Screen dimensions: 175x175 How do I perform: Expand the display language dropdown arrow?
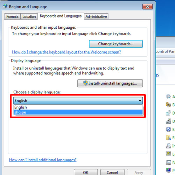point(140,100)
